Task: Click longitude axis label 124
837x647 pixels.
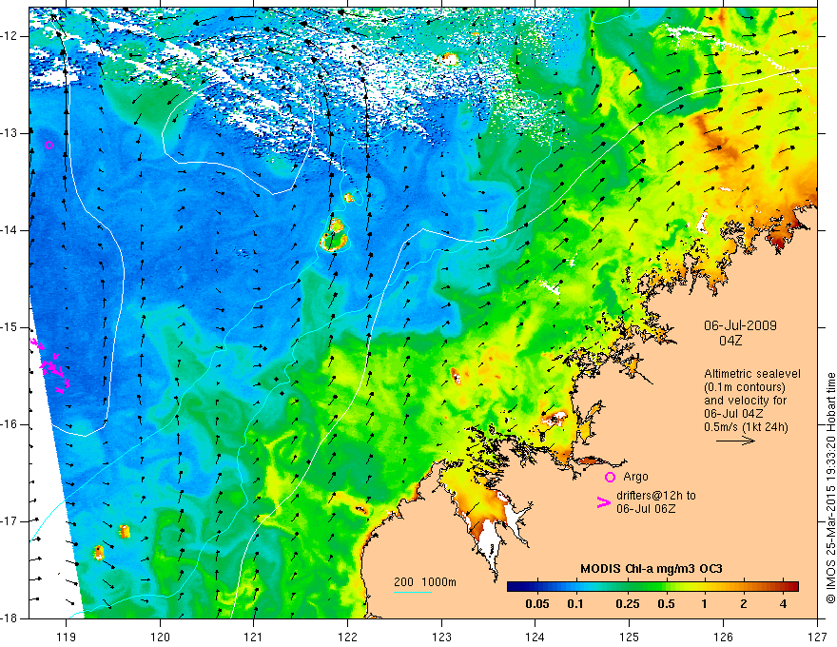Action: [535, 637]
